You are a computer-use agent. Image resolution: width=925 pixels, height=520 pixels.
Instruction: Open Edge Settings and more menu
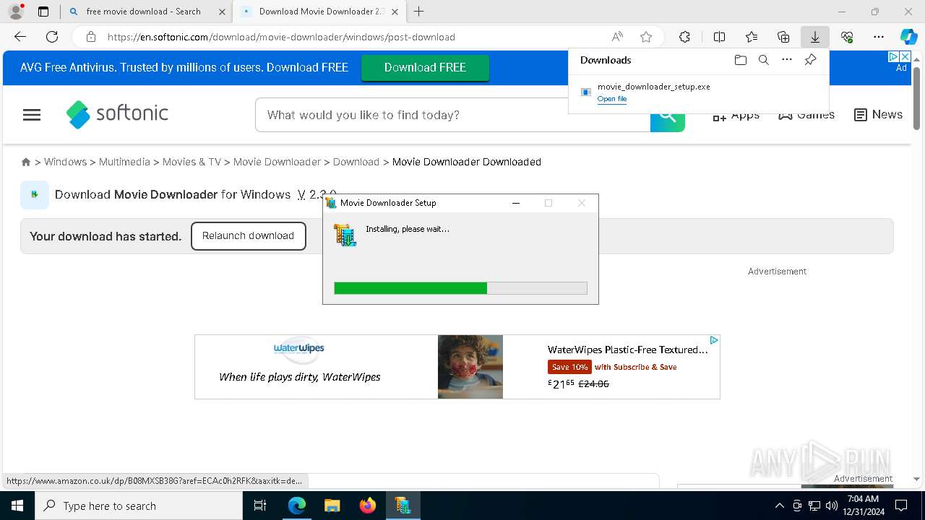click(x=879, y=37)
